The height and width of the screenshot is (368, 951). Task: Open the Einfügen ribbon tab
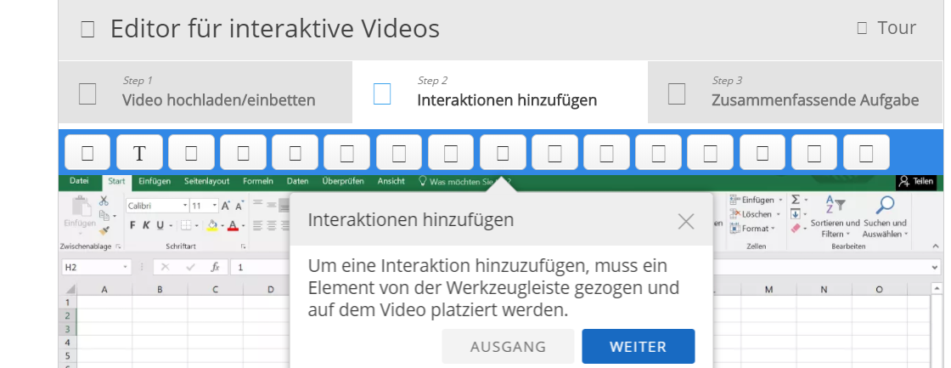pos(155,181)
